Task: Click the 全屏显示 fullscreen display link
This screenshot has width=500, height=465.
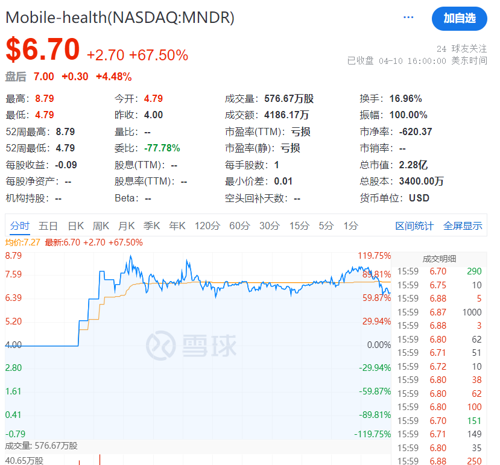Action: [463, 226]
